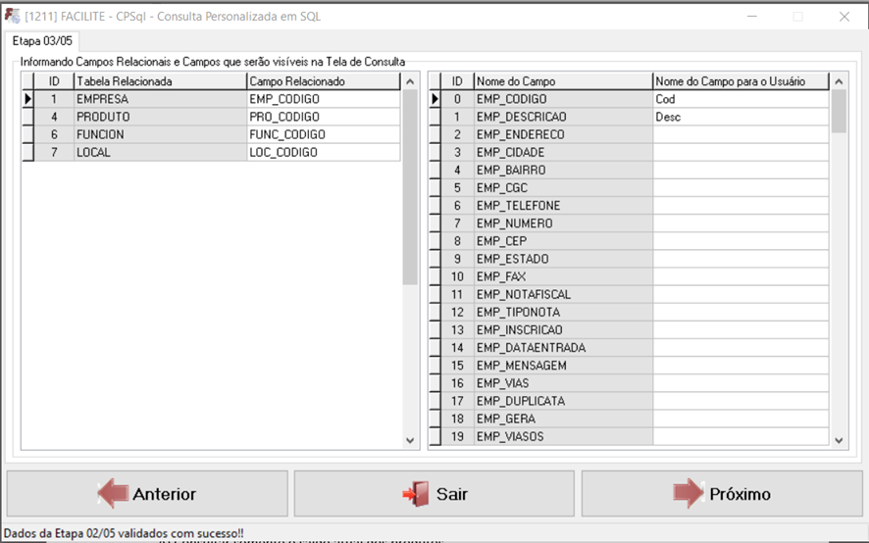This screenshot has width=869, height=543.
Task: Click the user name cell containing Desc
Action: pyautogui.click(x=741, y=117)
